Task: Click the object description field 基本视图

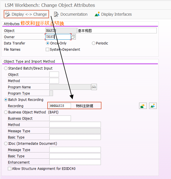Action: [x=117, y=30]
